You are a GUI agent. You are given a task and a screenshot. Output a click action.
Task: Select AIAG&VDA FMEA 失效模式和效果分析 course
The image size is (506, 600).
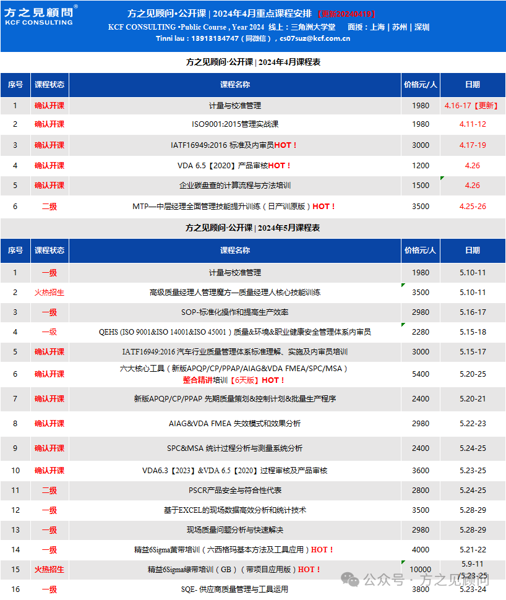235,424
